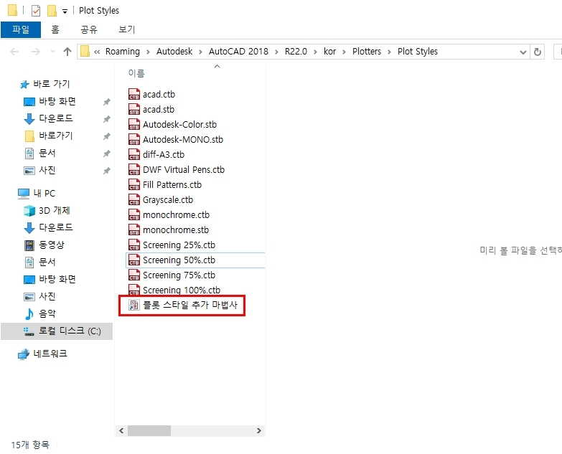The height and width of the screenshot is (454, 562).
Task: Sort by 이름 column header
Action: pyautogui.click(x=136, y=73)
